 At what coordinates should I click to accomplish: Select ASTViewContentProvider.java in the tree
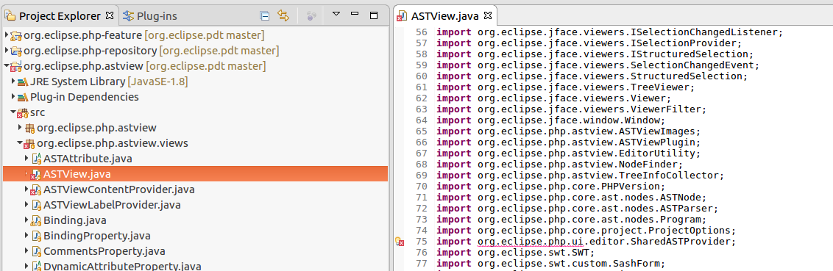(119, 189)
